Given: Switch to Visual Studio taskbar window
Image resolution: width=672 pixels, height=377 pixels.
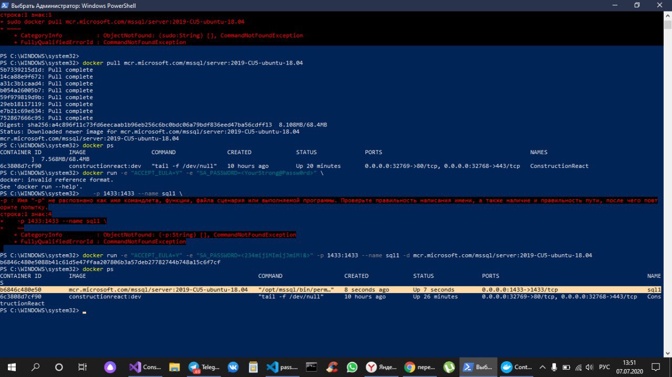Looking at the screenshot, I should pyautogui.click(x=145, y=367).
